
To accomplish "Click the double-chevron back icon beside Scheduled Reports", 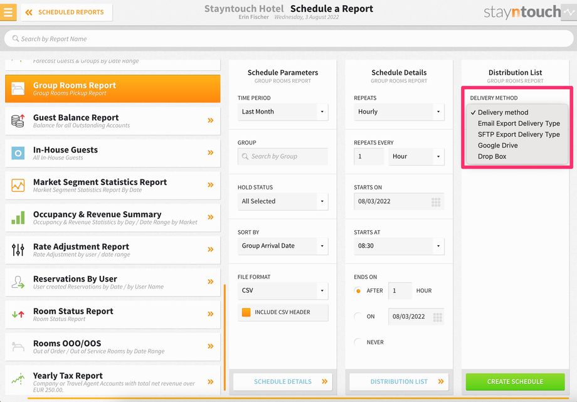I will pos(29,13).
